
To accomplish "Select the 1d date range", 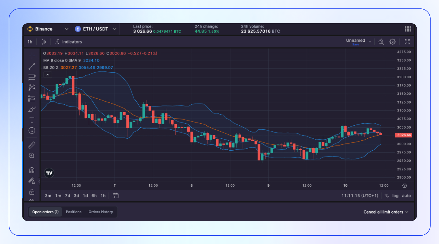I will [86, 196].
